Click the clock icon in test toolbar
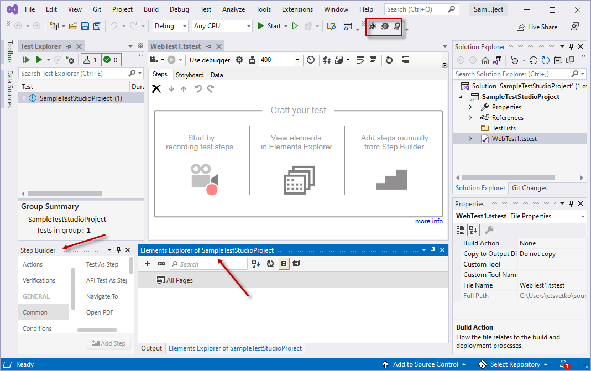 pos(311,60)
